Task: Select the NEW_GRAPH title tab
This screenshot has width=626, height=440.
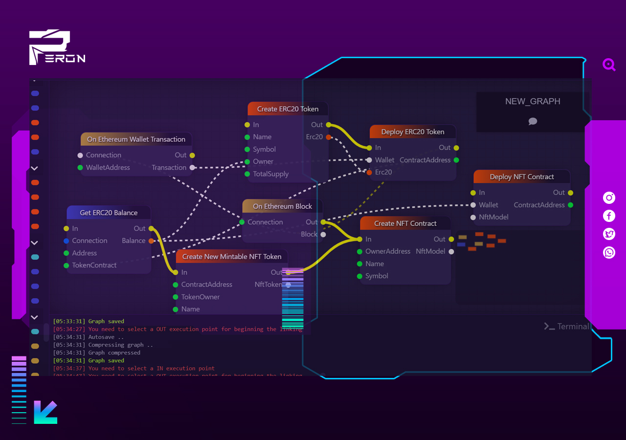Action: coord(533,102)
